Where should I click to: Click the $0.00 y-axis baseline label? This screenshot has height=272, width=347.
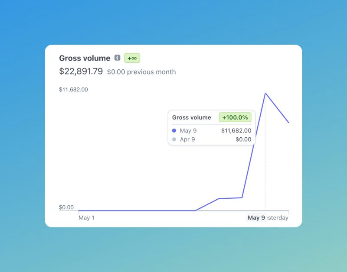click(x=66, y=207)
